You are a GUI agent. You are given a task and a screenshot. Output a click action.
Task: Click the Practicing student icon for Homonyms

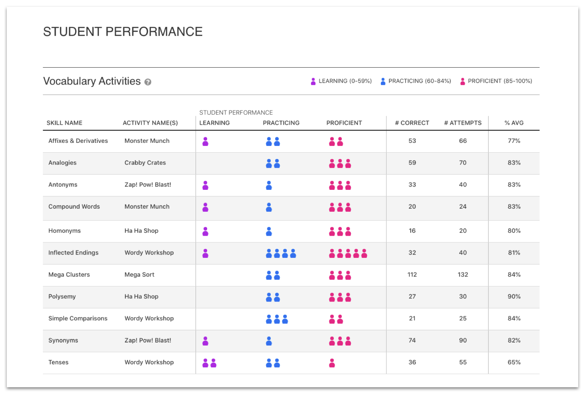(x=269, y=231)
